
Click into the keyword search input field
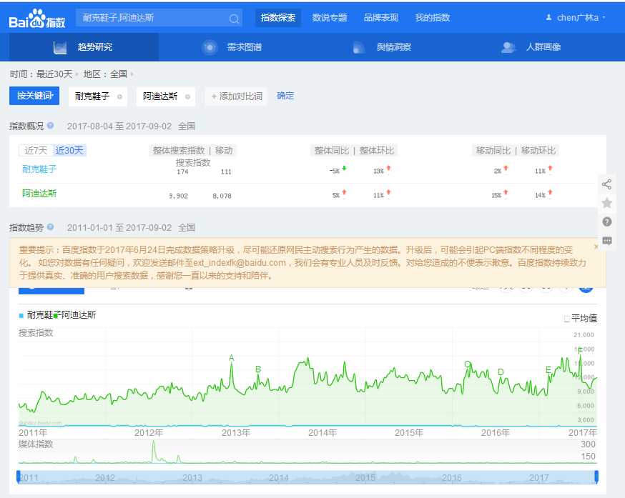154,18
